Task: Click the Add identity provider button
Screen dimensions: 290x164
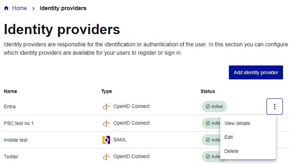Action: (256, 72)
